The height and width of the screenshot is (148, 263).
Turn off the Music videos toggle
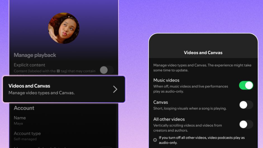coord(246,85)
